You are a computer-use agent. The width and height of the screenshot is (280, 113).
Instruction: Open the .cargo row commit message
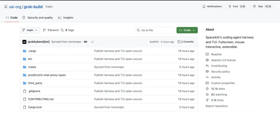pos(118,51)
